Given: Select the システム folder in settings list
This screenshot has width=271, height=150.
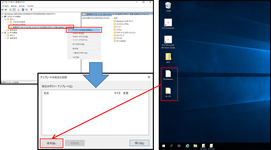Looking at the screenshot, I should tap(117, 30).
